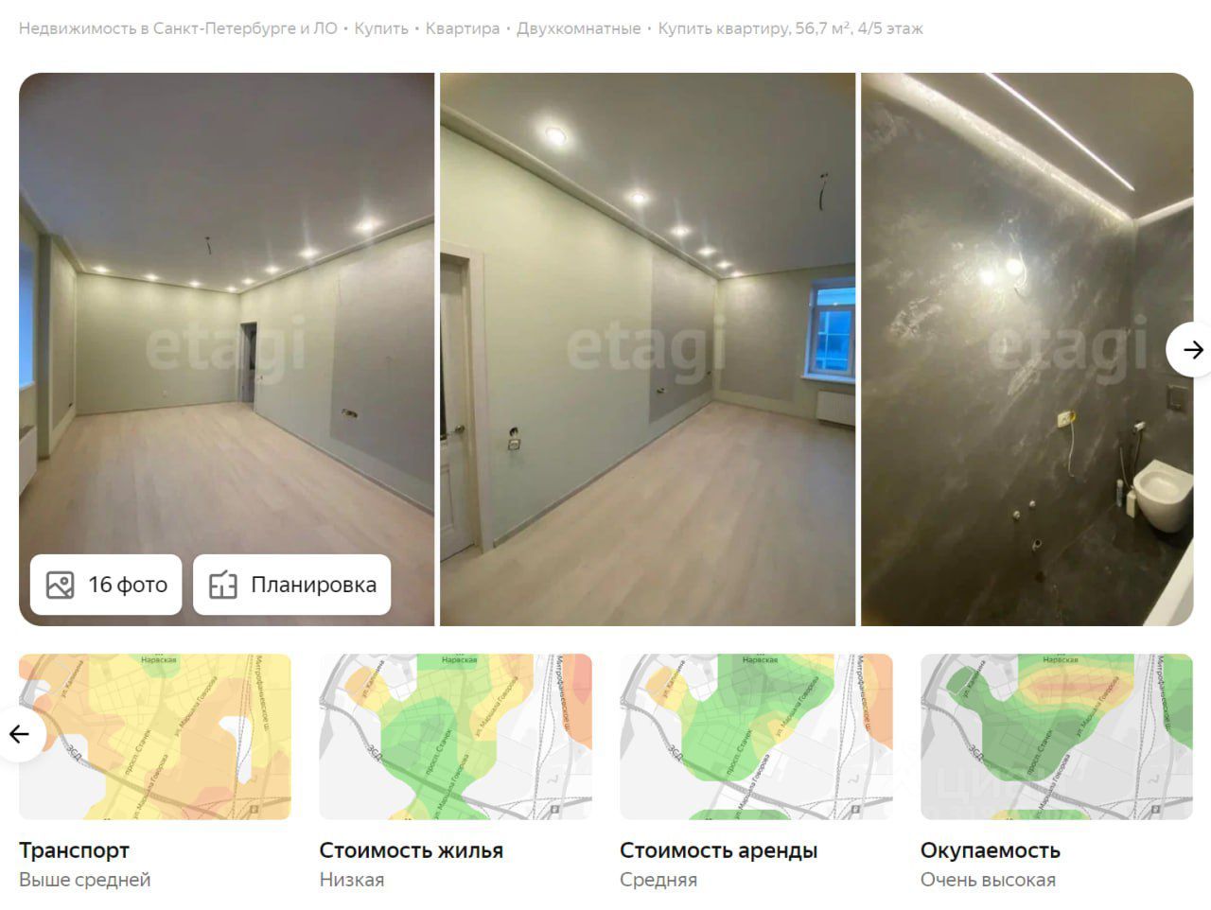This screenshot has height=910, width=1211.
Task: Go to the Купить breadcrumb
Action: [381, 28]
